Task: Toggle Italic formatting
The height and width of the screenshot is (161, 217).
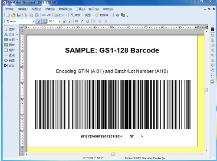Action: pyautogui.click(x=82, y=21)
